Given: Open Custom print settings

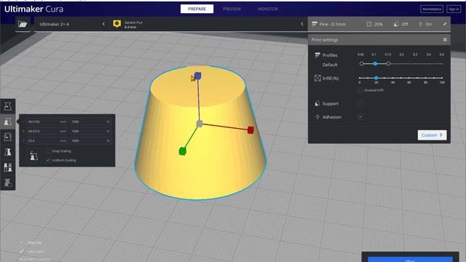Looking at the screenshot, I should [x=432, y=135].
